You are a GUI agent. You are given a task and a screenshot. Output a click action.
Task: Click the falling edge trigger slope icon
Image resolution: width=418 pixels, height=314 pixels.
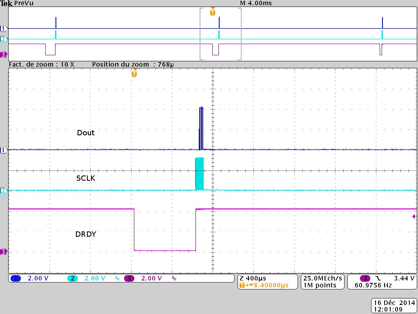pyautogui.click(x=378, y=278)
